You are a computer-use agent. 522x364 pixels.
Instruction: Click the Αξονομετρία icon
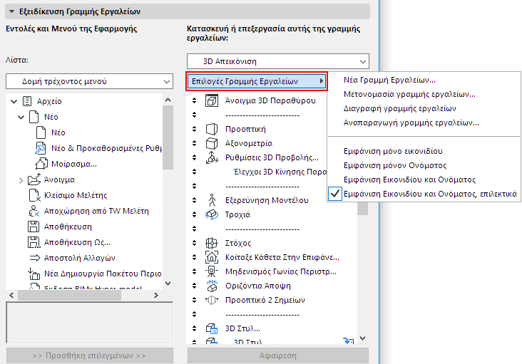(x=211, y=143)
